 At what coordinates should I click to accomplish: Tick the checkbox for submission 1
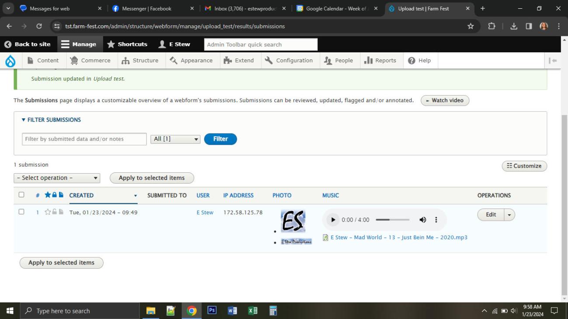pos(21,212)
